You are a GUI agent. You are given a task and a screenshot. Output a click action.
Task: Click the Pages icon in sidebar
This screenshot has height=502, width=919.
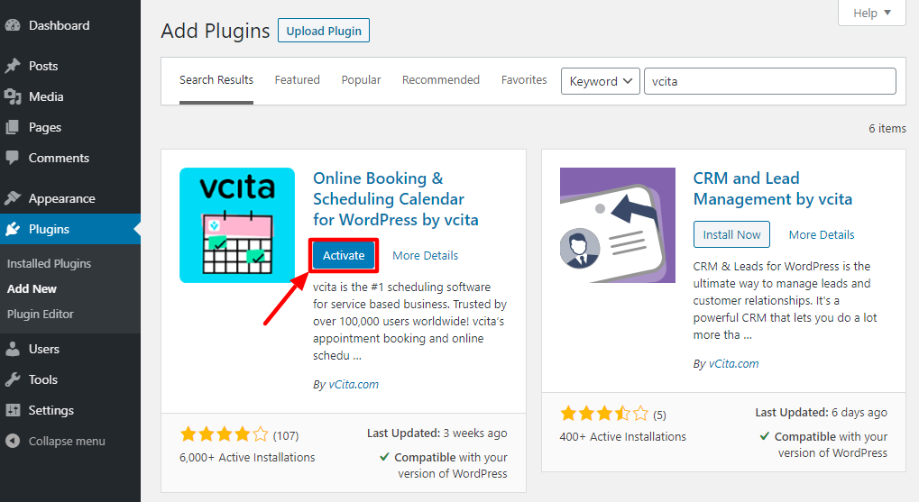point(13,127)
